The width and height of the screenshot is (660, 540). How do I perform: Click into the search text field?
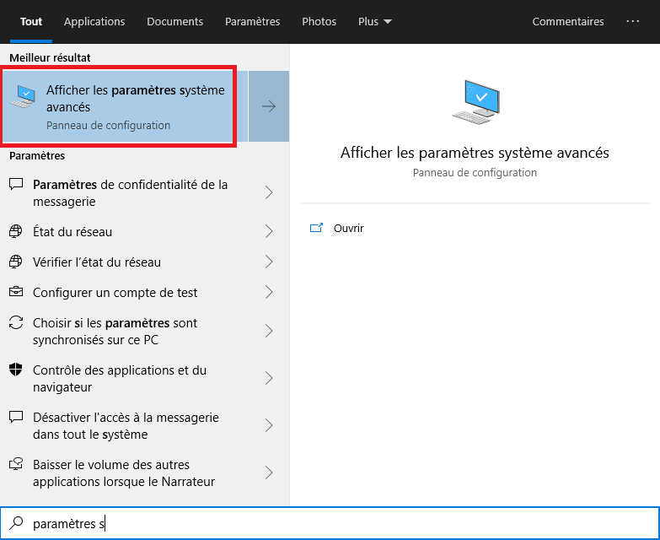pyautogui.click(x=337, y=524)
